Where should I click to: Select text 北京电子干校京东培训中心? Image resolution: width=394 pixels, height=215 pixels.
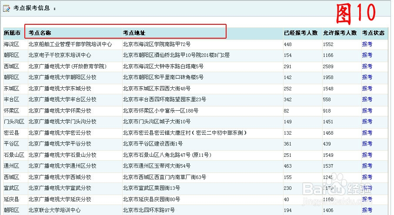pos(60,55)
